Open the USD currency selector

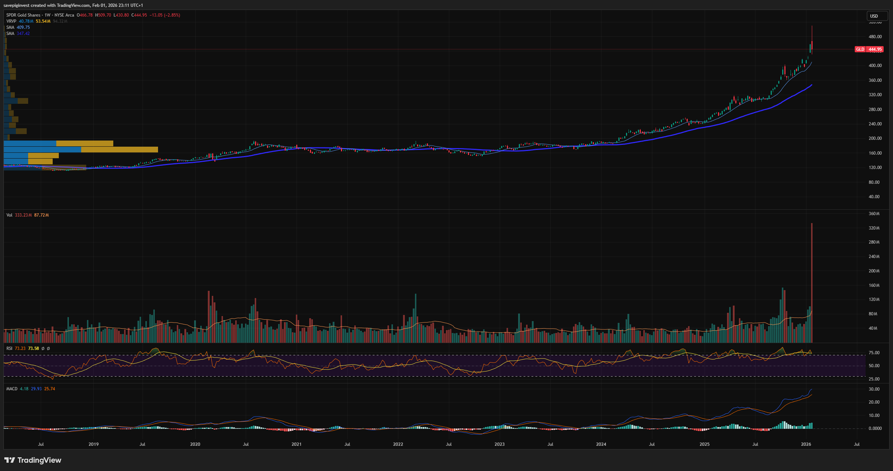click(x=877, y=16)
